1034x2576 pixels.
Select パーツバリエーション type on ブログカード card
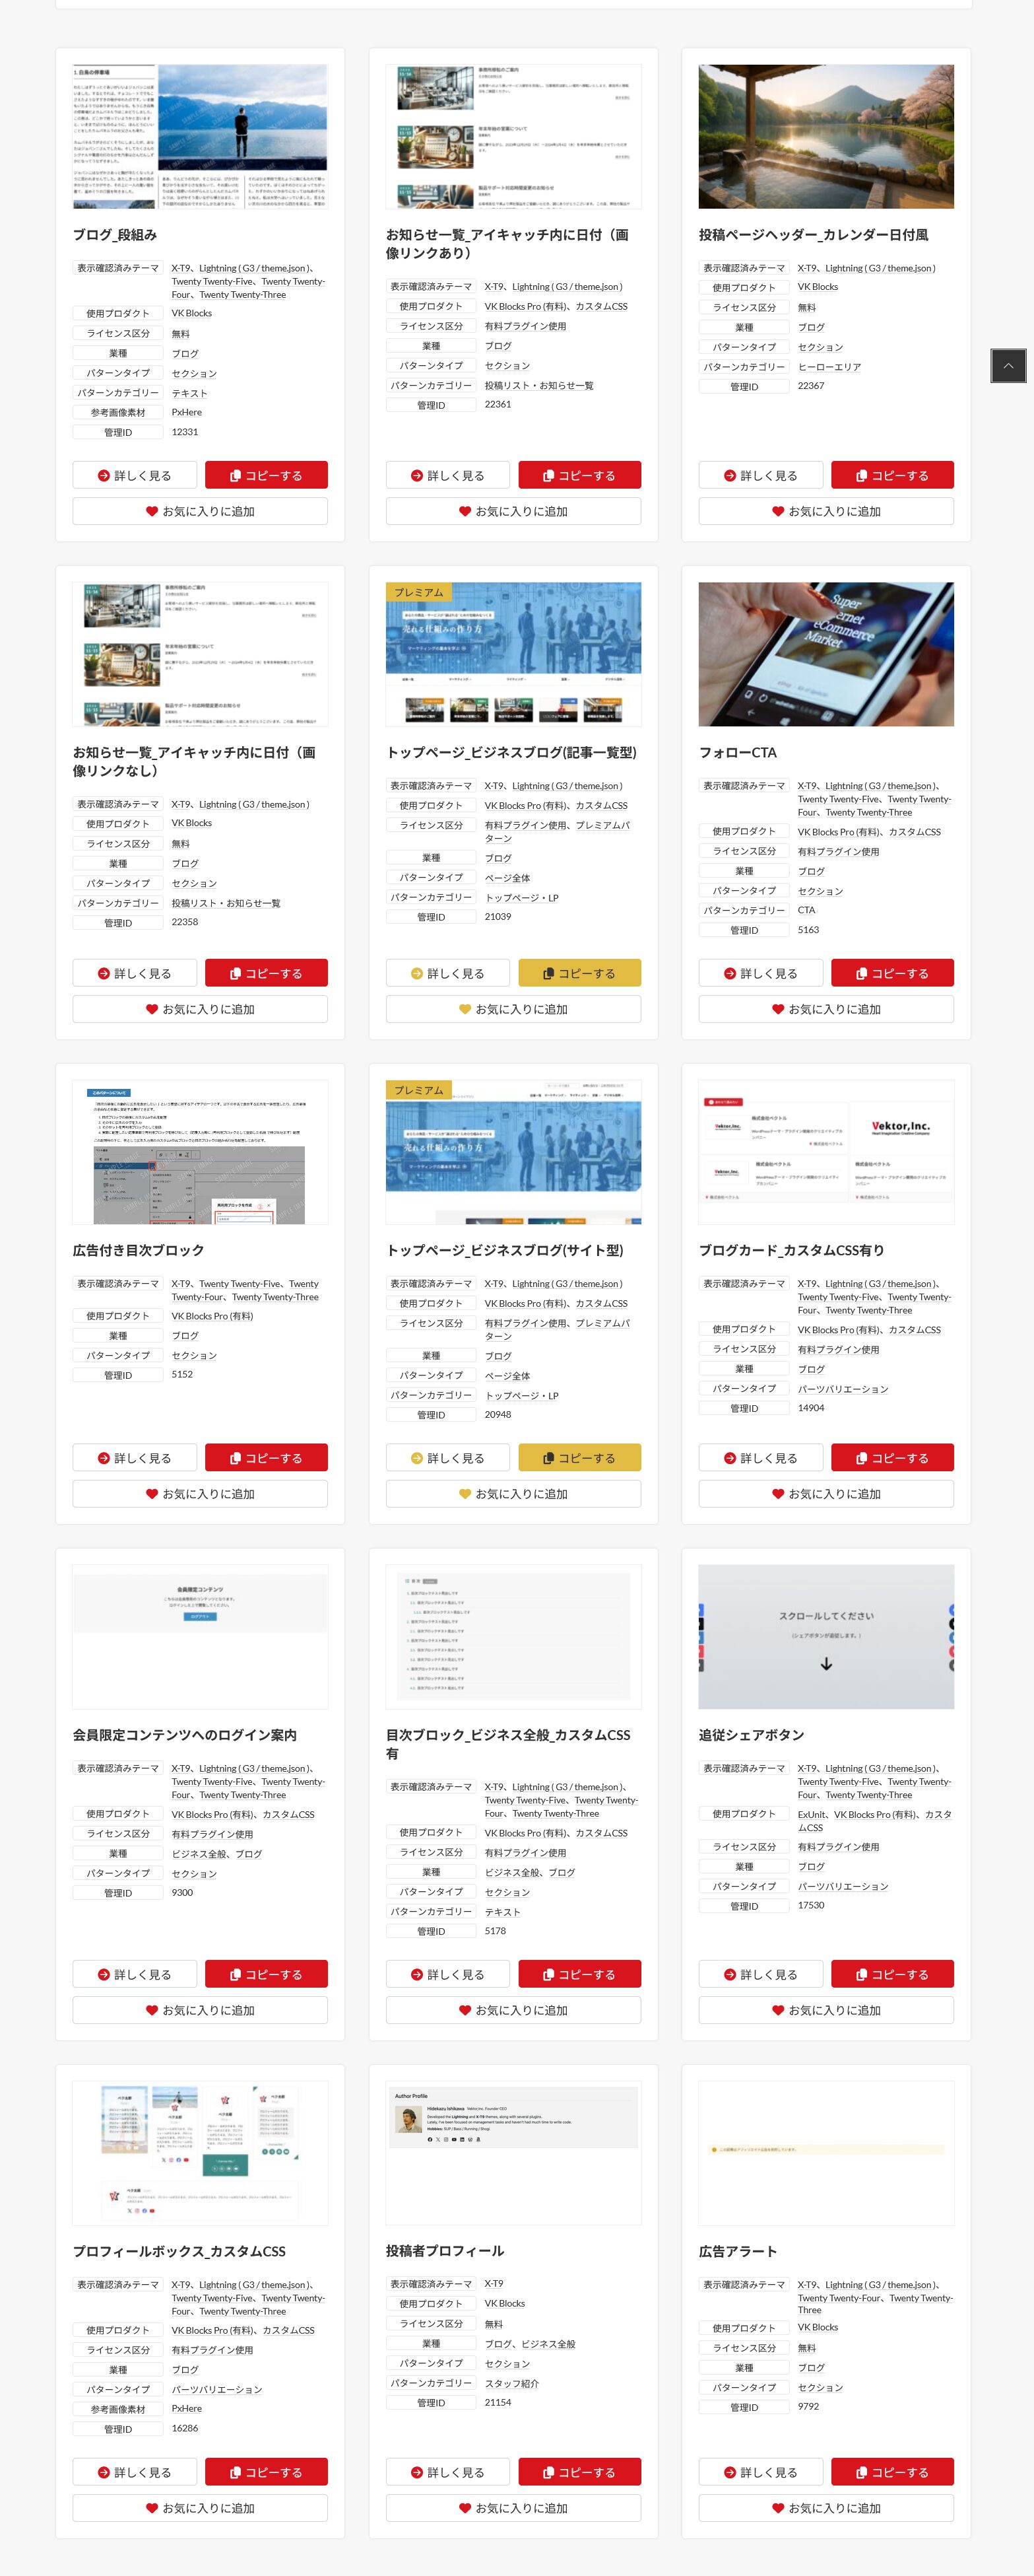[842, 1389]
